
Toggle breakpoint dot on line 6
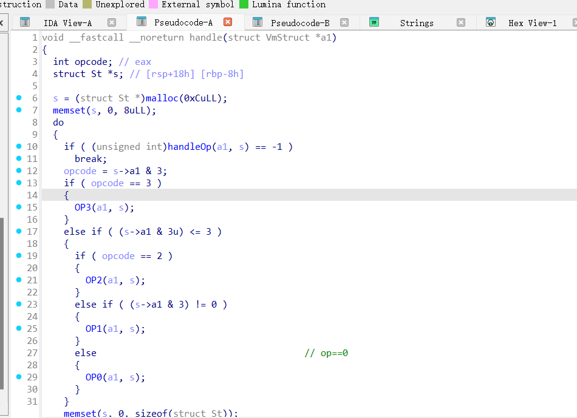[19, 98]
